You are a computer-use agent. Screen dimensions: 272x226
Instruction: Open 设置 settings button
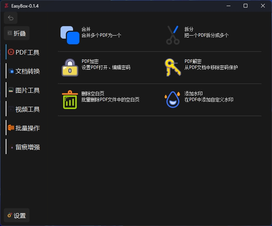[17, 215]
